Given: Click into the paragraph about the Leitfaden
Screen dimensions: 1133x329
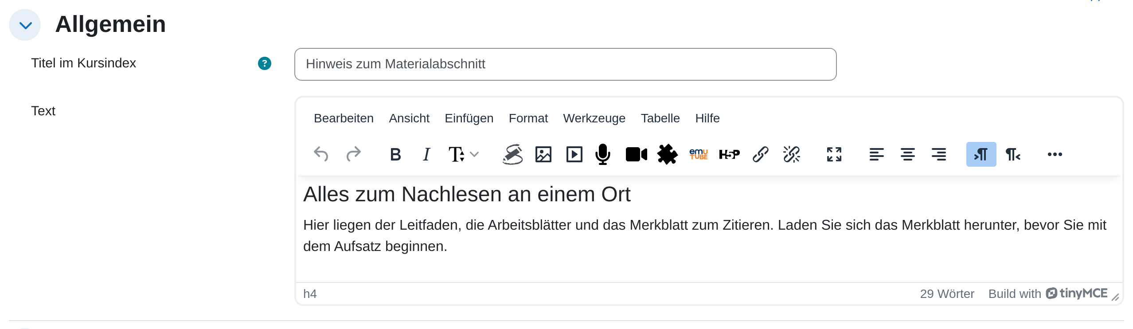Looking at the screenshot, I should click(x=705, y=235).
